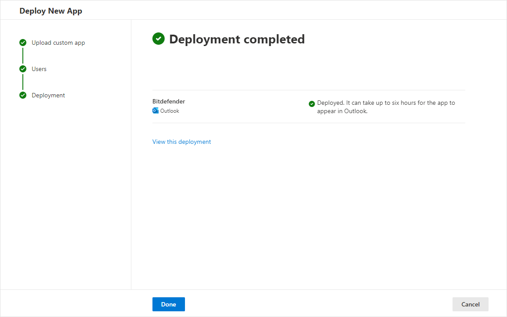
Task: Click the Done button
Action: [168, 304]
